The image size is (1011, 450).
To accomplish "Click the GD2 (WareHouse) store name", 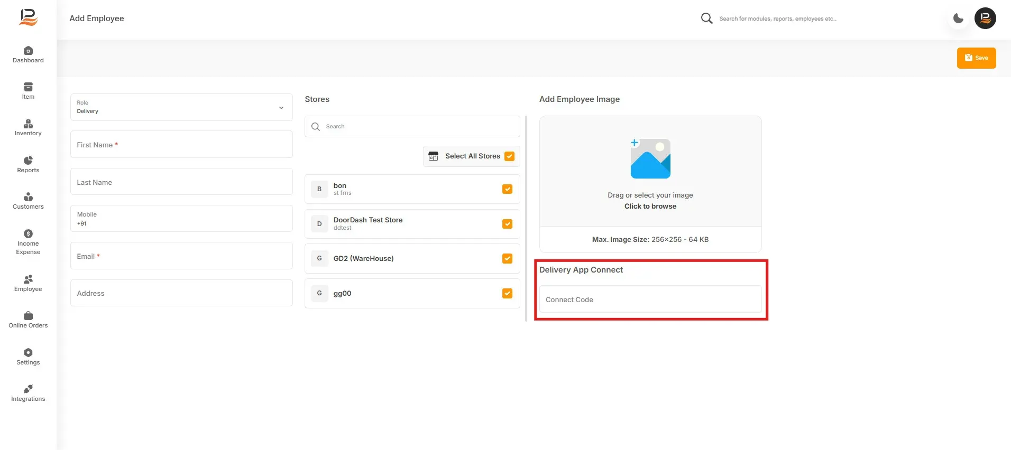I will [x=364, y=259].
